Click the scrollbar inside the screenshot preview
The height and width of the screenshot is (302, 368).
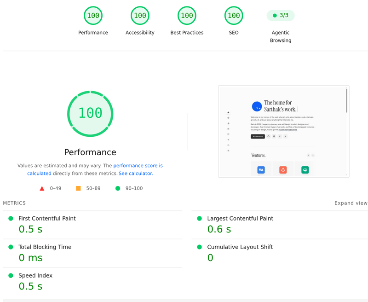tap(347, 100)
